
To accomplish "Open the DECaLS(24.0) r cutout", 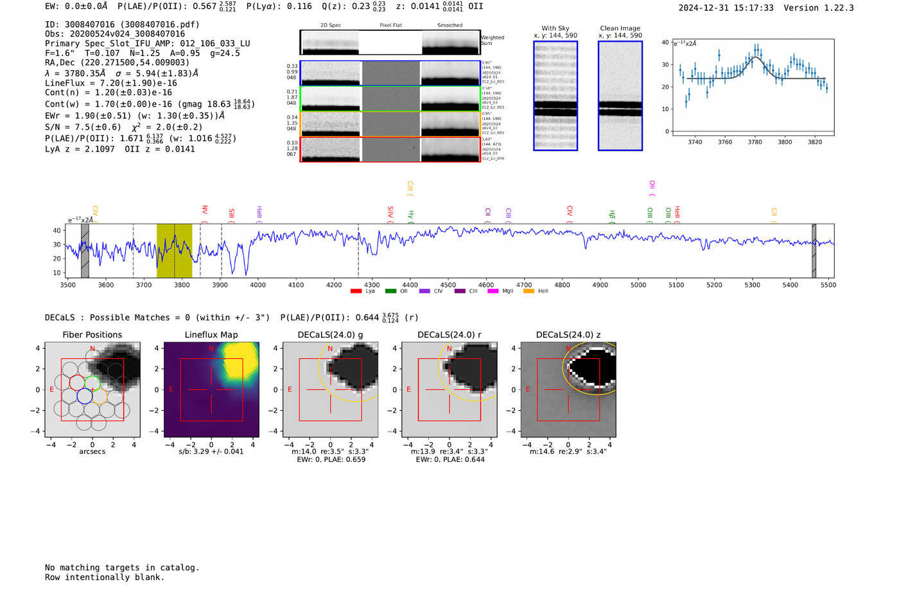I will [449, 390].
